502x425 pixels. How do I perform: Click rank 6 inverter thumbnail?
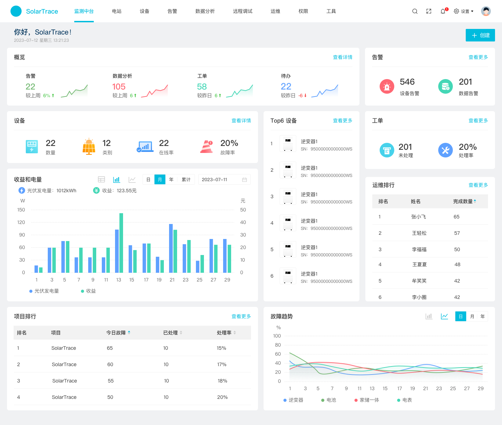[x=288, y=276]
